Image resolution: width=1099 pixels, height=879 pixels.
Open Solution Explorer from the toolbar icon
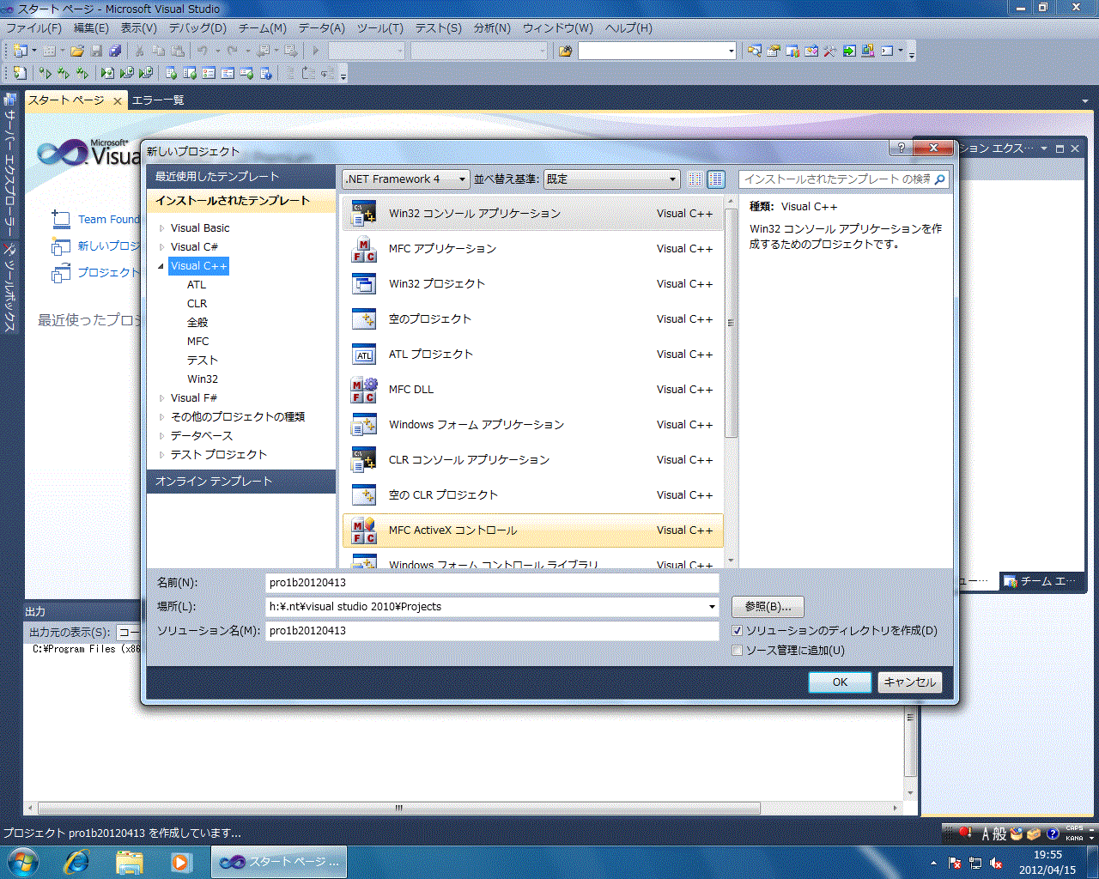point(755,51)
